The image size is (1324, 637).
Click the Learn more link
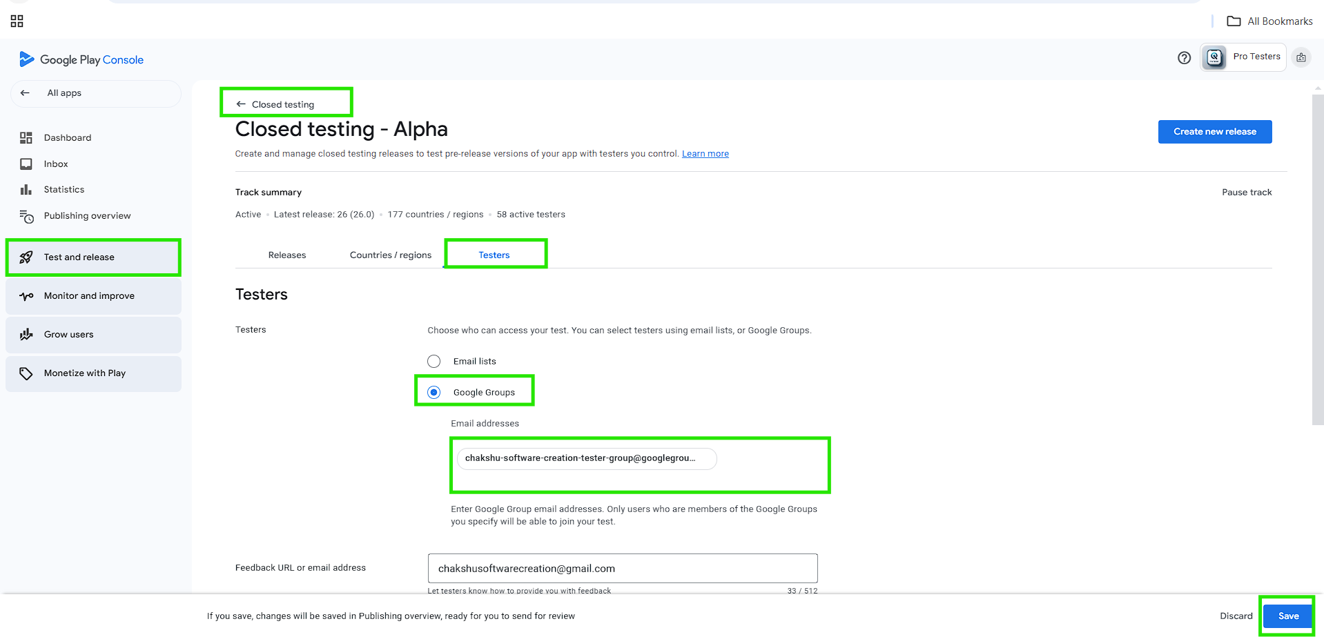click(705, 154)
